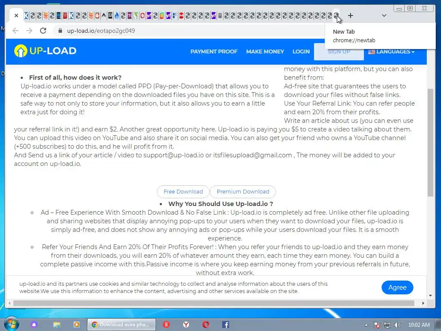The width and height of the screenshot is (441, 331).
Task: Open the tab with black arrow icon
Action: (x=103, y=16)
